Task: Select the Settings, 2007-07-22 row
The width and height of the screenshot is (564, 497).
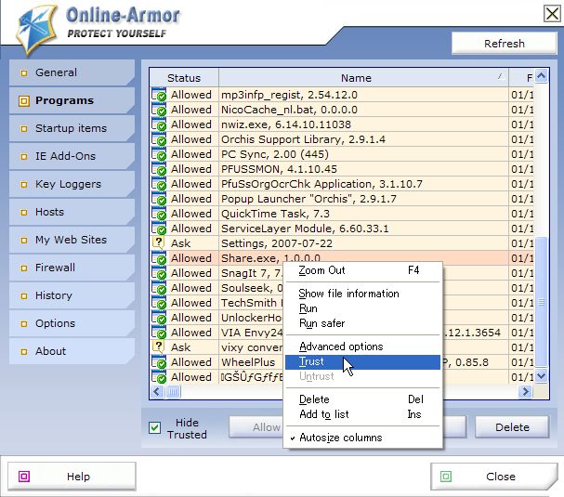Action: point(342,243)
